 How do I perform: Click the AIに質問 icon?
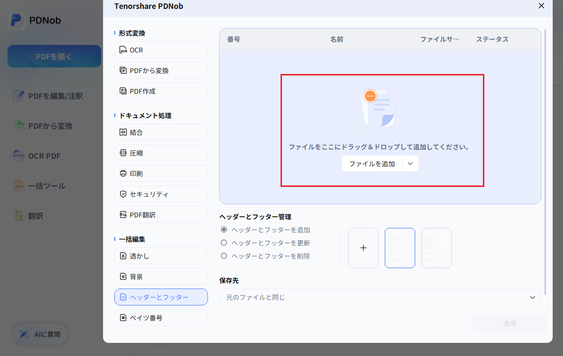pyautogui.click(x=24, y=334)
